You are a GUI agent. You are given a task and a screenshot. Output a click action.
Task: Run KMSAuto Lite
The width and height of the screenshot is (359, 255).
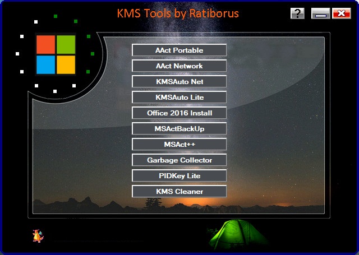[x=179, y=97]
